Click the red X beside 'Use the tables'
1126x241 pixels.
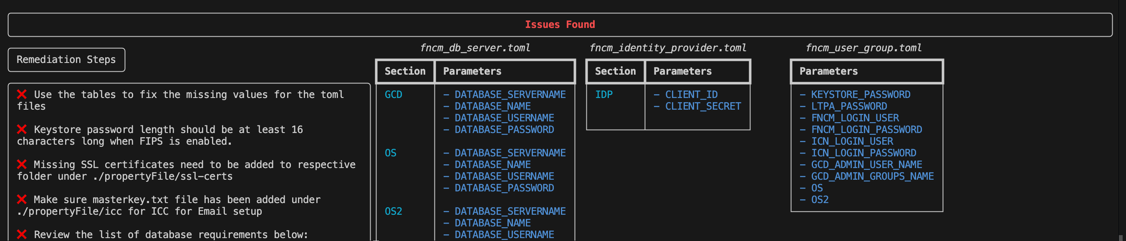coord(21,94)
